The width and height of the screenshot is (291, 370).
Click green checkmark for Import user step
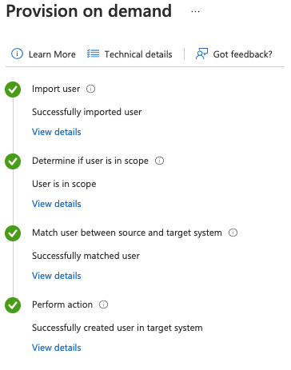point(13,90)
